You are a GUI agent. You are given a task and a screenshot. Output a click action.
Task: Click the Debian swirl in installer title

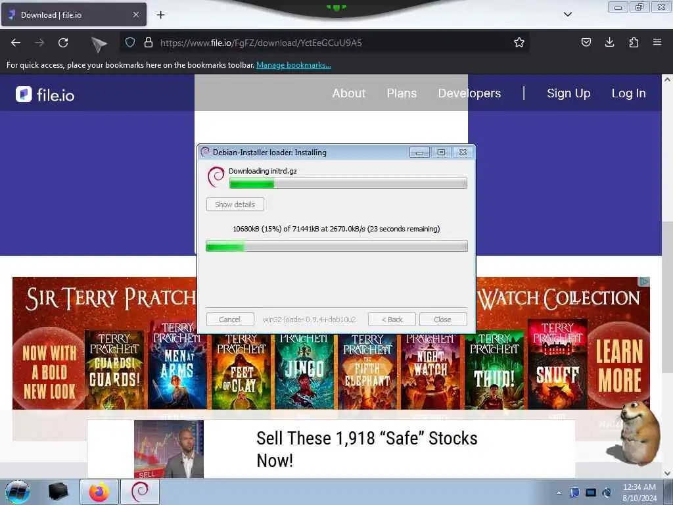[x=205, y=152]
